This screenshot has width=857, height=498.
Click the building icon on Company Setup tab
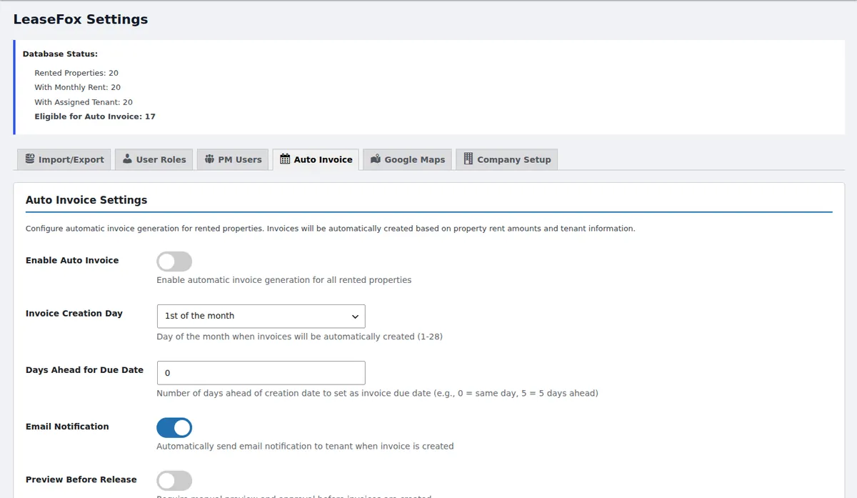468,159
